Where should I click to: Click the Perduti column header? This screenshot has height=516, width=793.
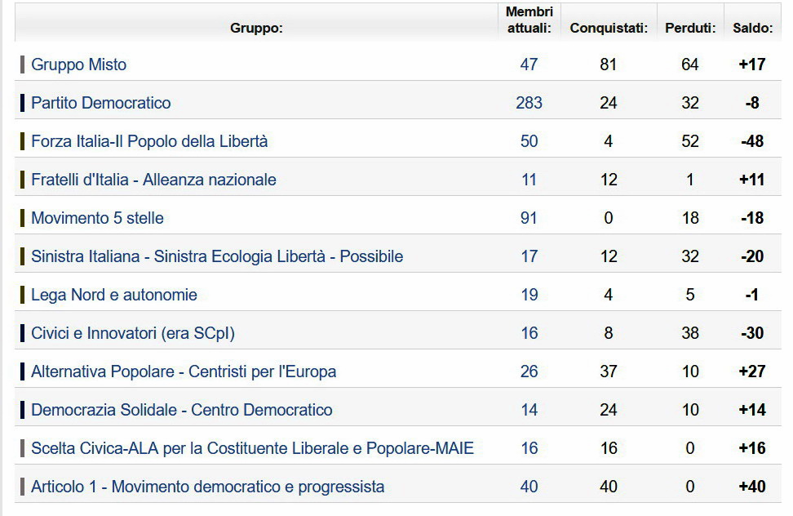tap(690, 28)
